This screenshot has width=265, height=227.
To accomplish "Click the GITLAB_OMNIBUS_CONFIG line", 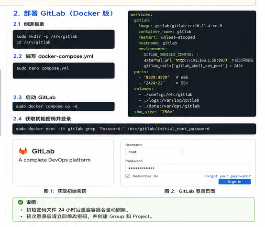I will click(171, 54).
